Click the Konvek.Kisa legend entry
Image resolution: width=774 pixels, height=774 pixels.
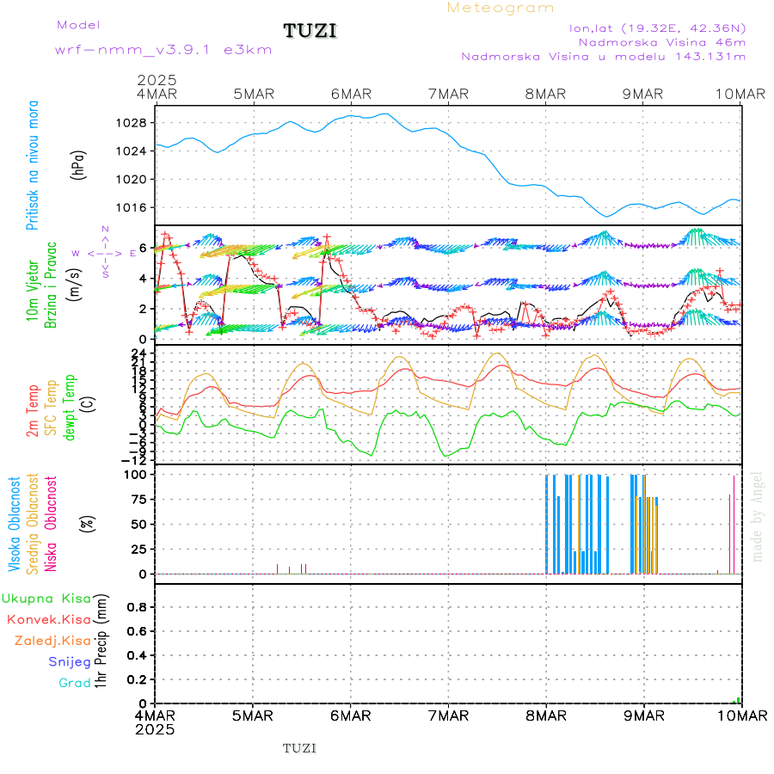click(49, 619)
